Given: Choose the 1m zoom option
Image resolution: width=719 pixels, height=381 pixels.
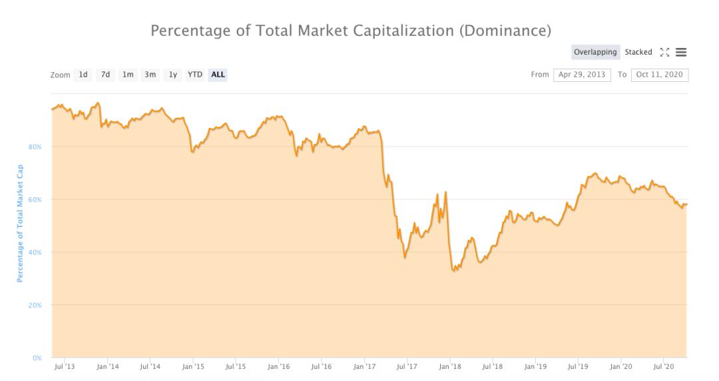Looking at the screenshot, I should tap(128, 75).
